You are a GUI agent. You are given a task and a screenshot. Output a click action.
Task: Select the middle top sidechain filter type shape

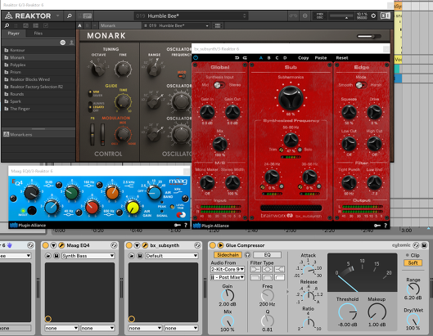coord(268,269)
